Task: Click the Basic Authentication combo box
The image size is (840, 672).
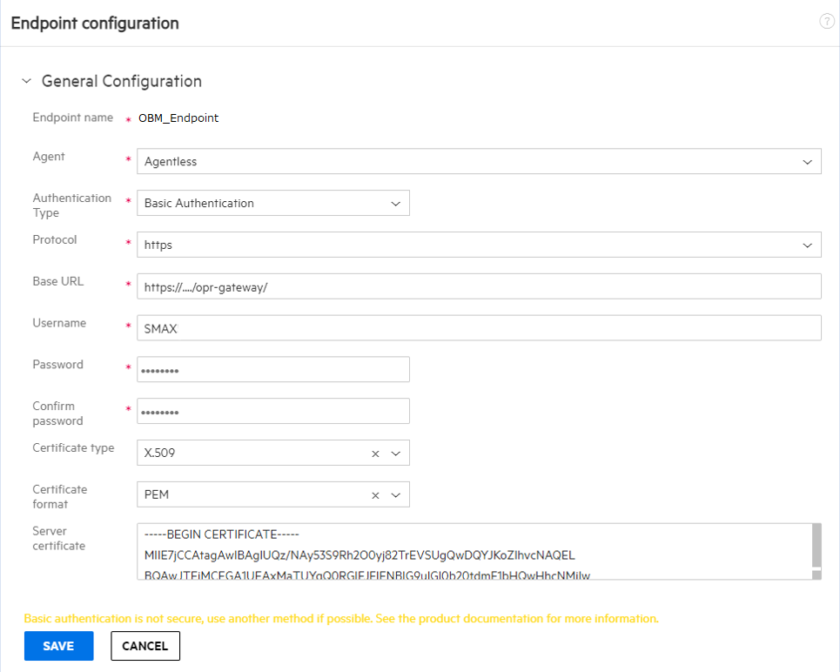Action: pos(261,203)
